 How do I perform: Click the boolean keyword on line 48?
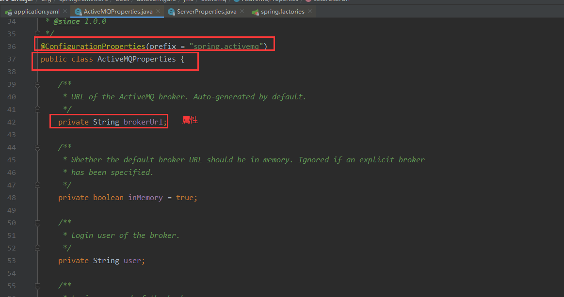[x=108, y=198]
